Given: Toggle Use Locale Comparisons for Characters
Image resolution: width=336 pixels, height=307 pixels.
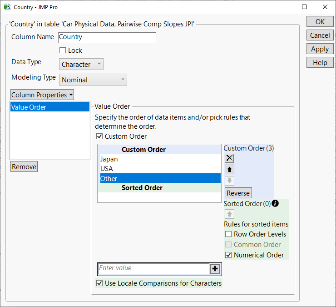Looking at the screenshot, I should 99,283.
